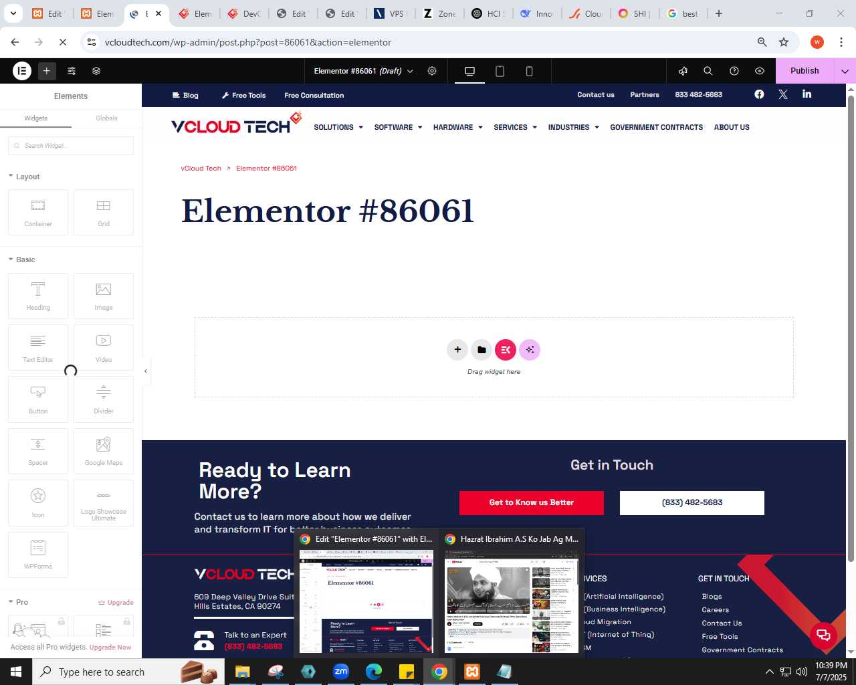Screen dimensions: 856x685
Task: Select the Grid widget
Action: coord(104,212)
